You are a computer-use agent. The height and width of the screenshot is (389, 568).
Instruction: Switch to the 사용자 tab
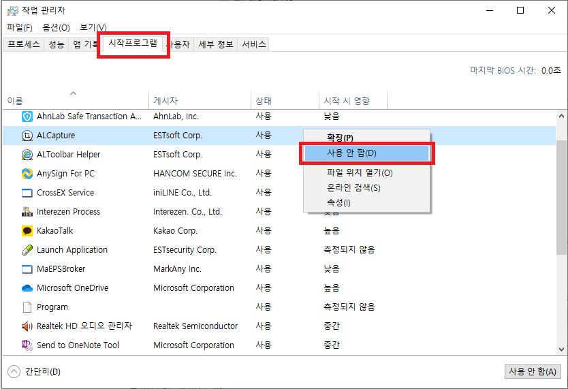[179, 44]
